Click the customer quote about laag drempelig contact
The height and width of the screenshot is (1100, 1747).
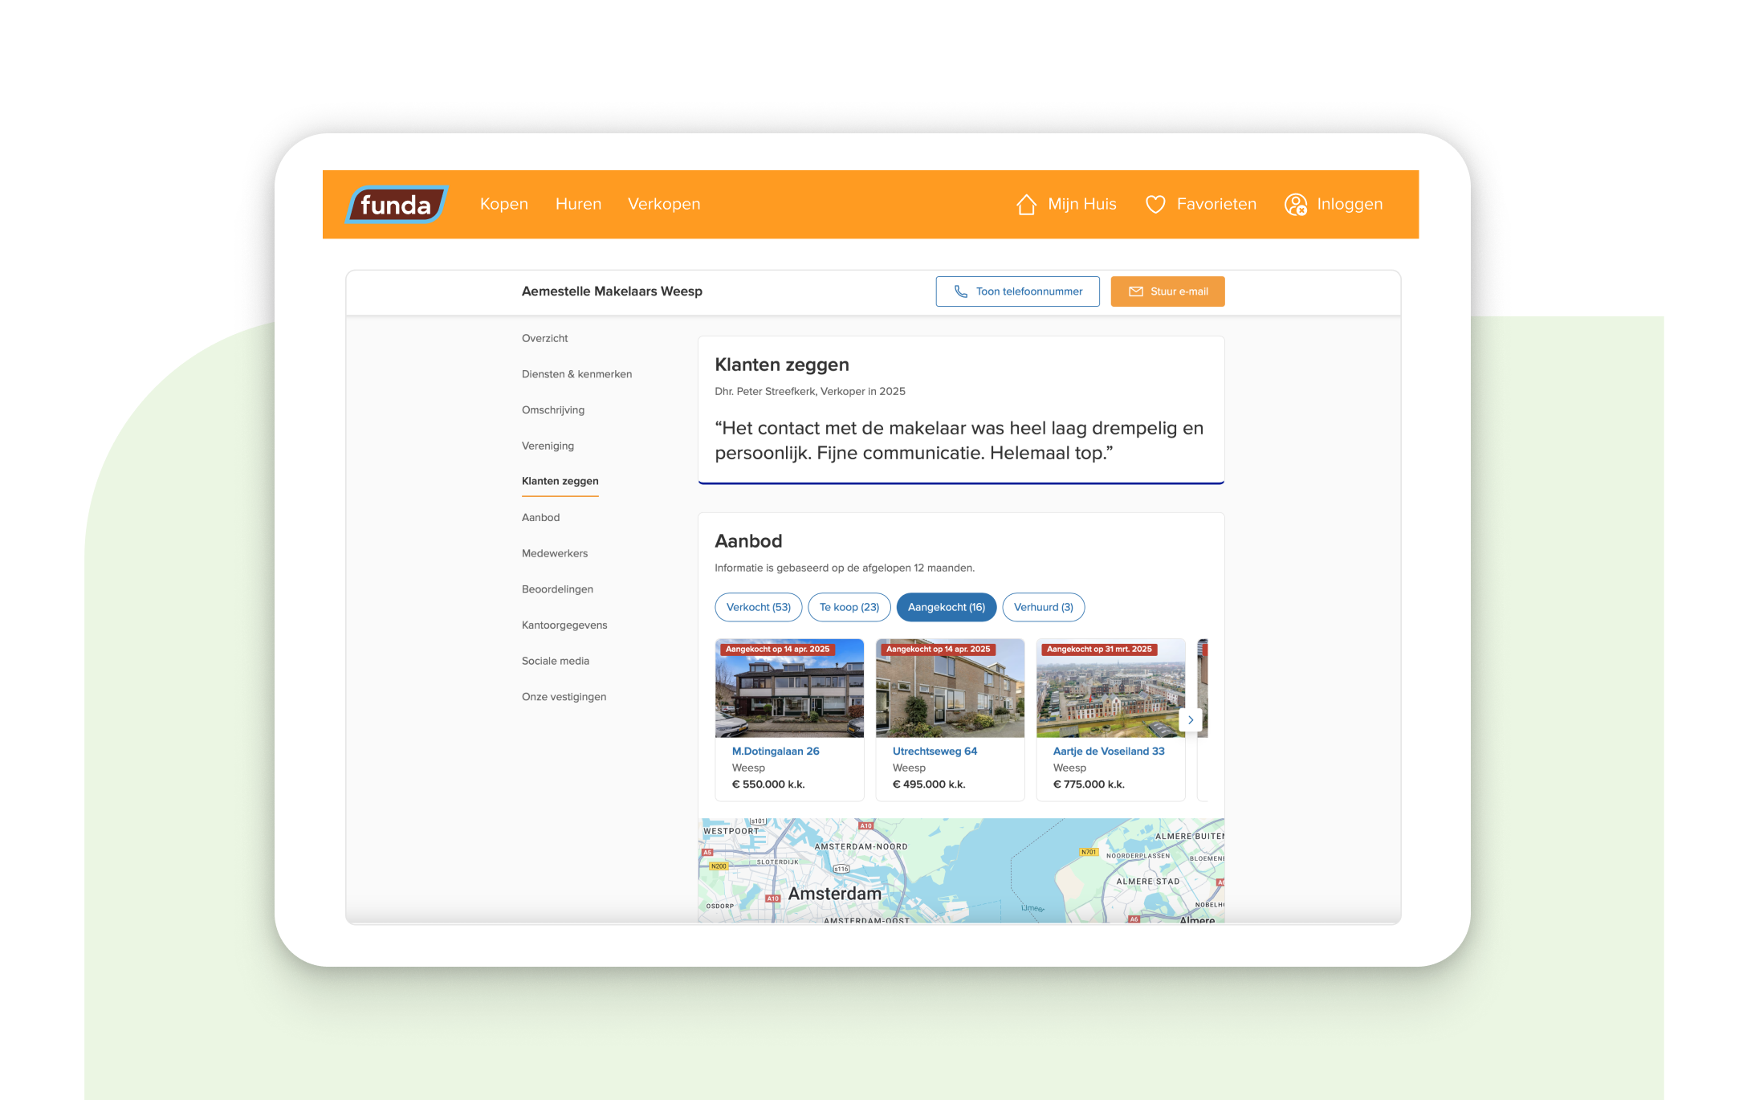959,440
